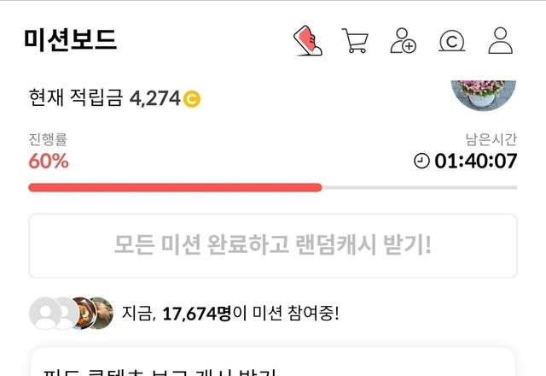This screenshot has width=546, height=376.
Task: Open the shopping cart icon
Action: pyautogui.click(x=355, y=40)
